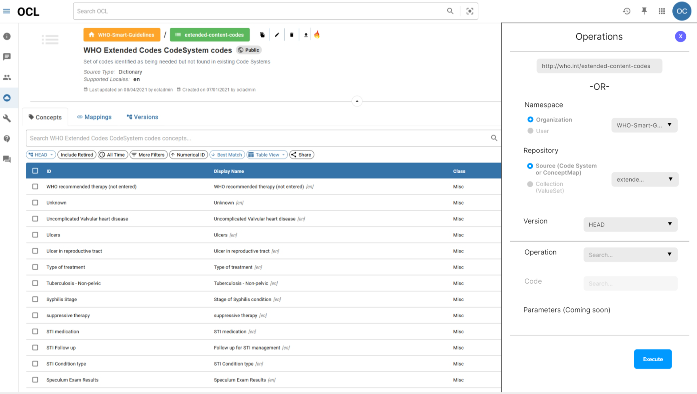The height and width of the screenshot is (394, 697).
Task: Select the Organization radio button under Namespace
Action: [530, 119]
